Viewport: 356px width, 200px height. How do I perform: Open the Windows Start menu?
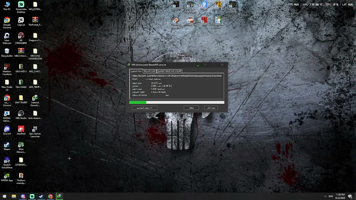[x=4, y=196]
